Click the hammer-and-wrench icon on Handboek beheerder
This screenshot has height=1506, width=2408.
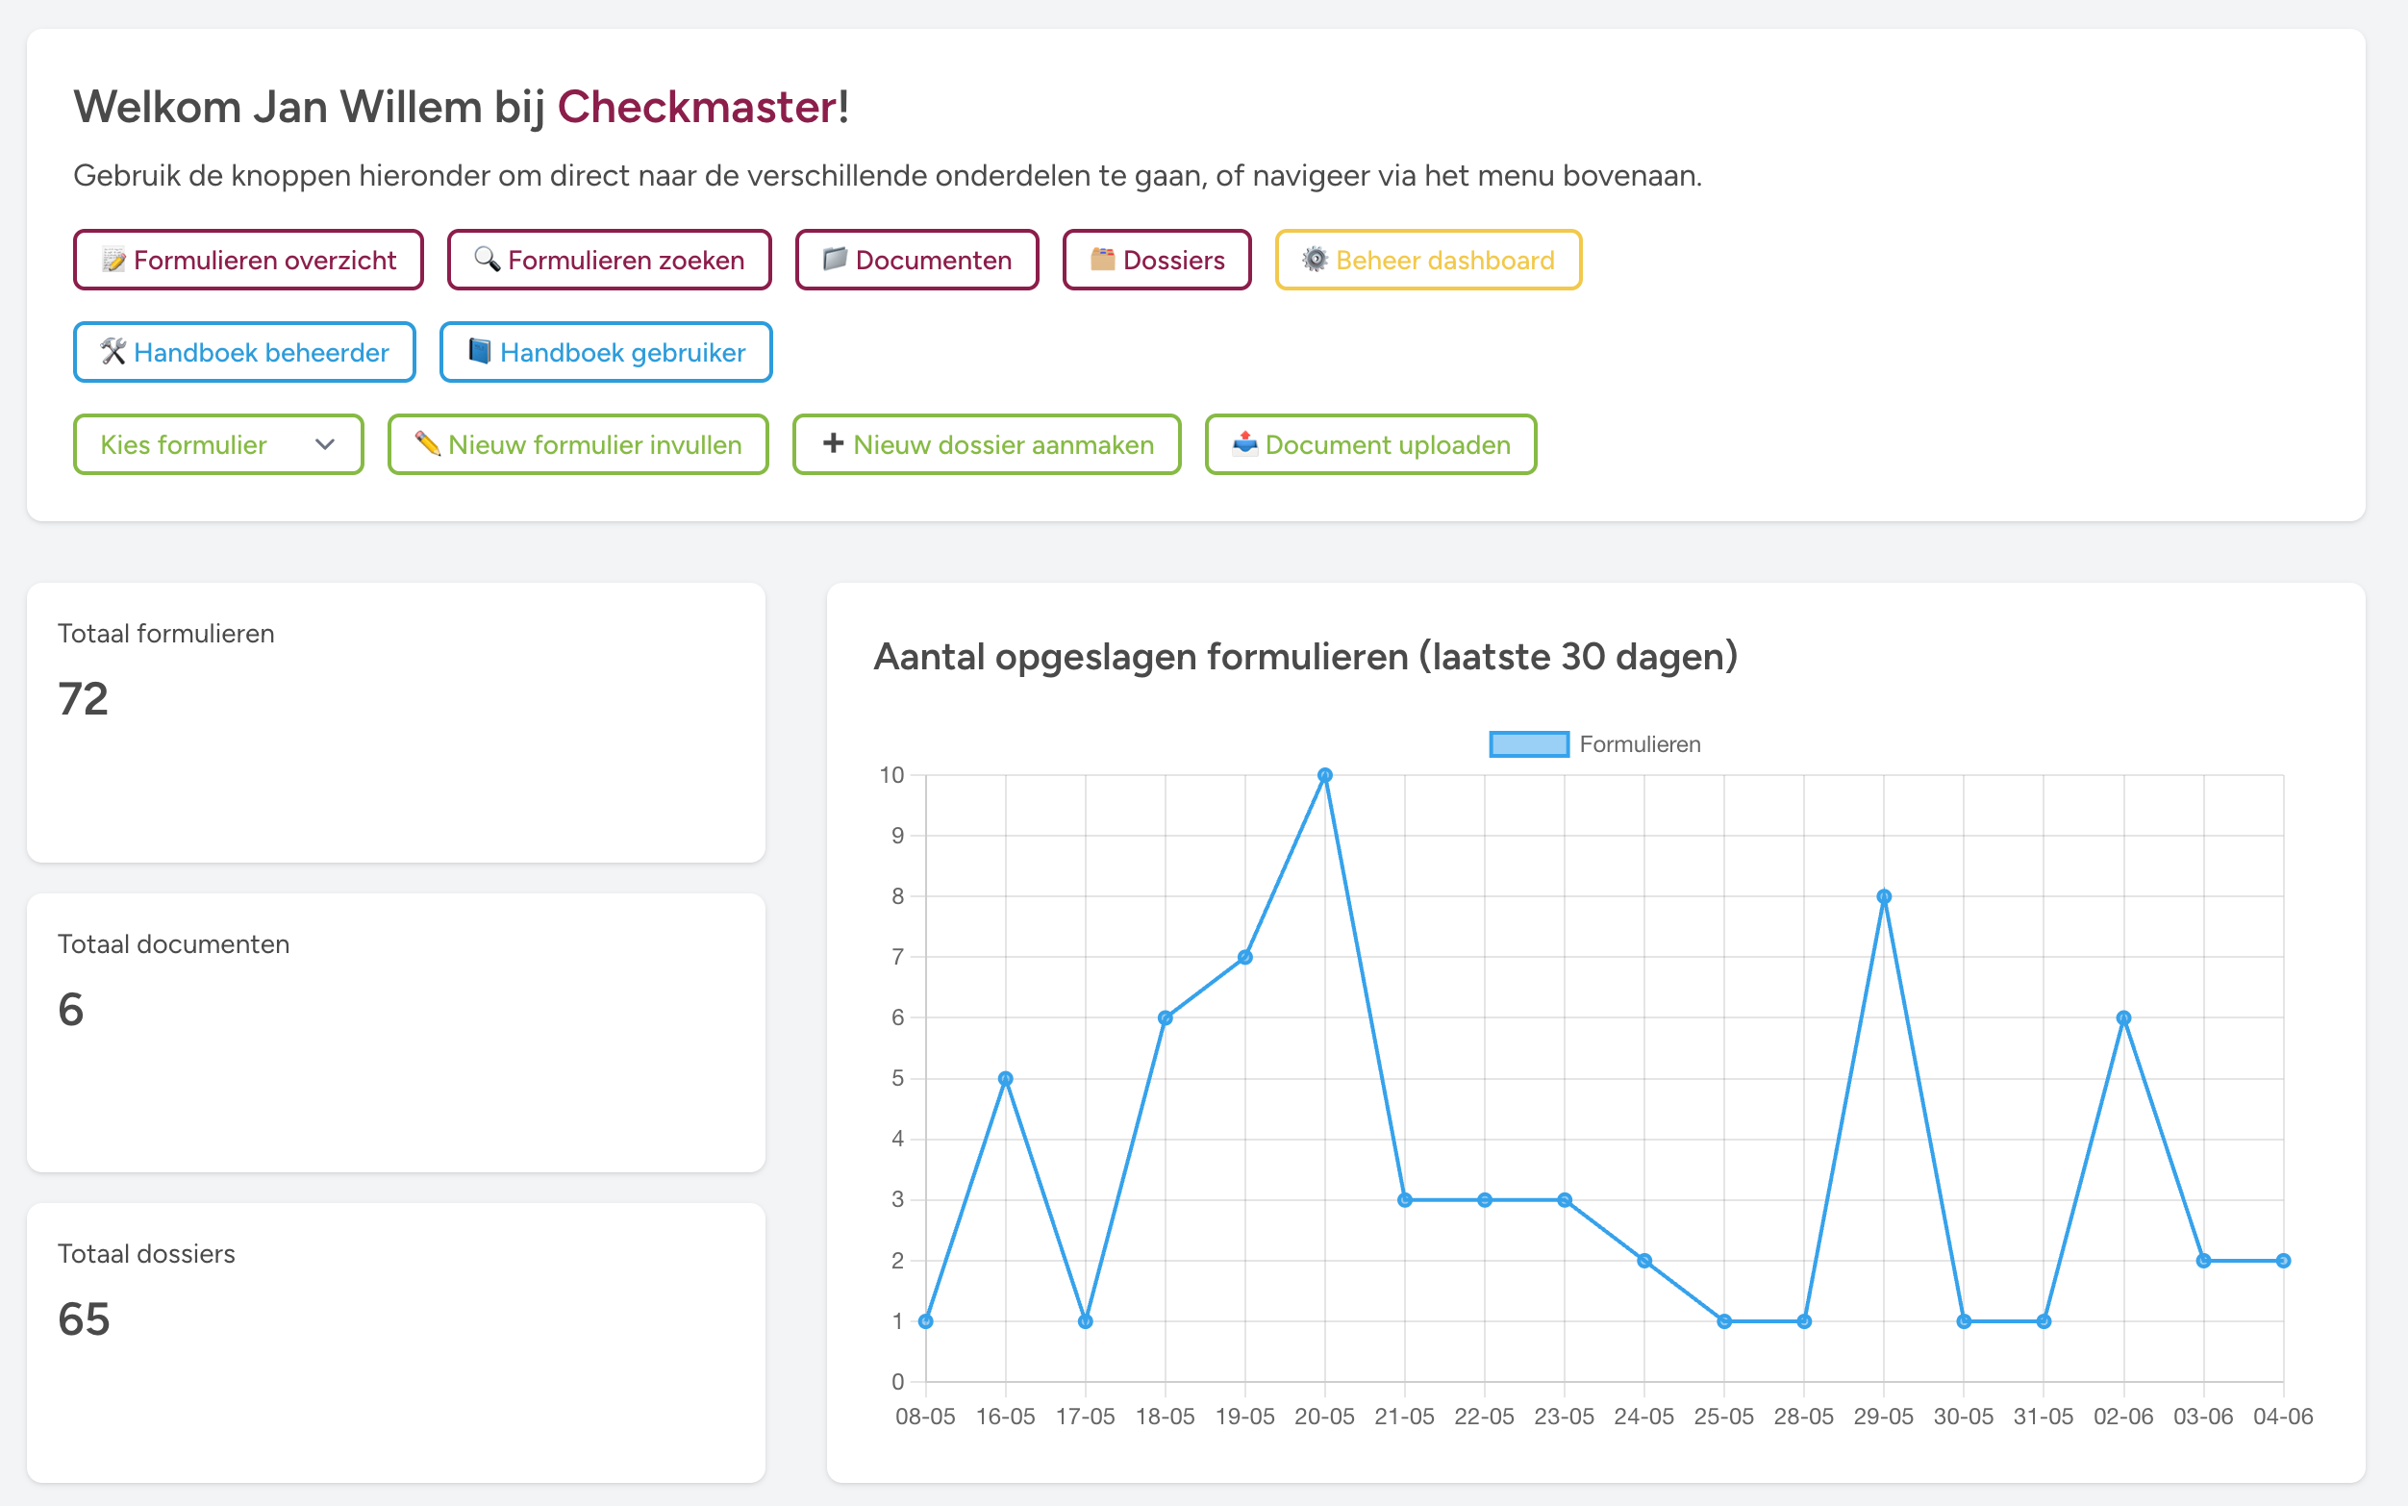coord(113,352)
